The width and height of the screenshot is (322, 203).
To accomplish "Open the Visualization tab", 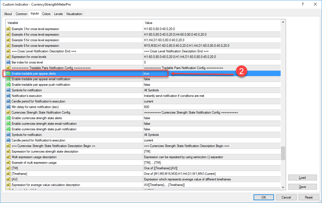I will pyautogui.click(x=74, y=14).
